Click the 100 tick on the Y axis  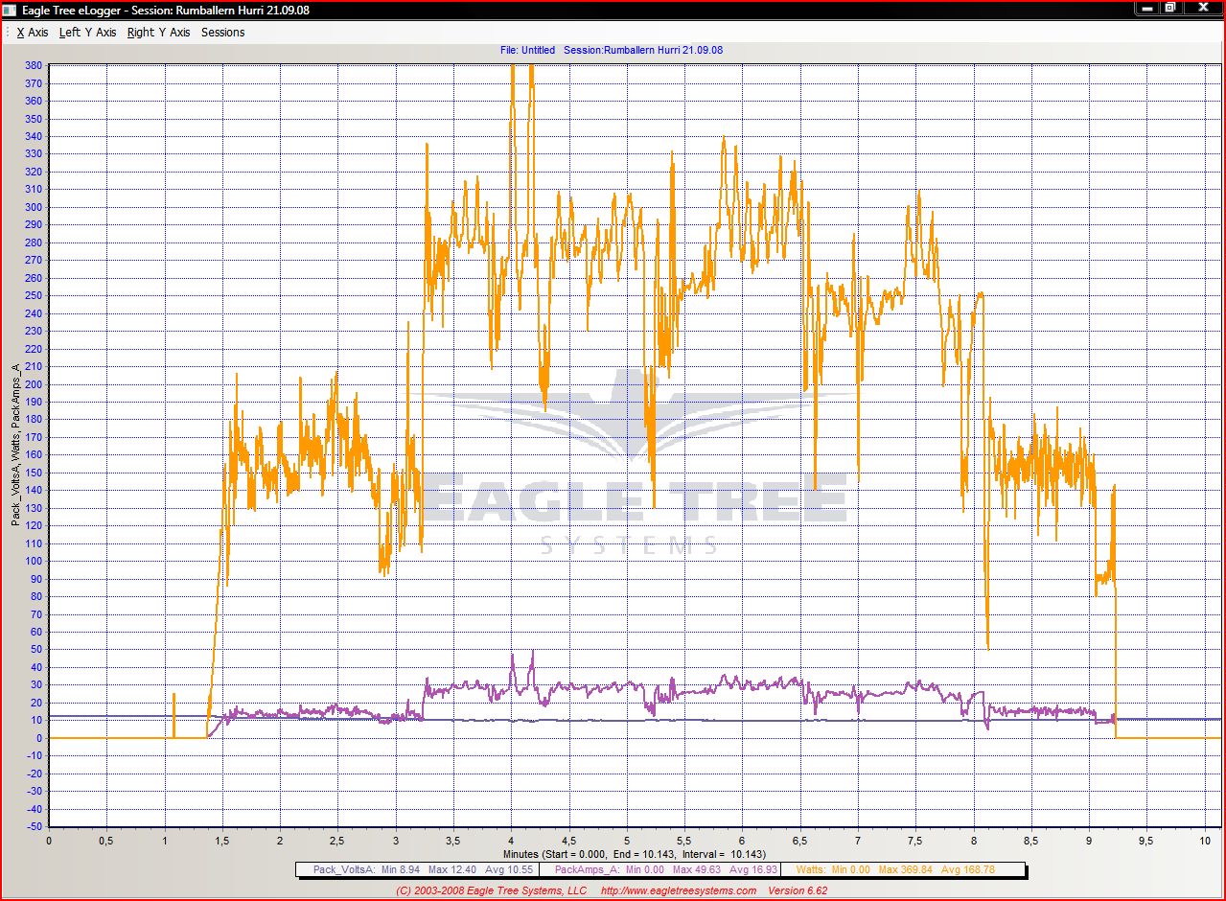pyautogui.click(x=34, y=561)
